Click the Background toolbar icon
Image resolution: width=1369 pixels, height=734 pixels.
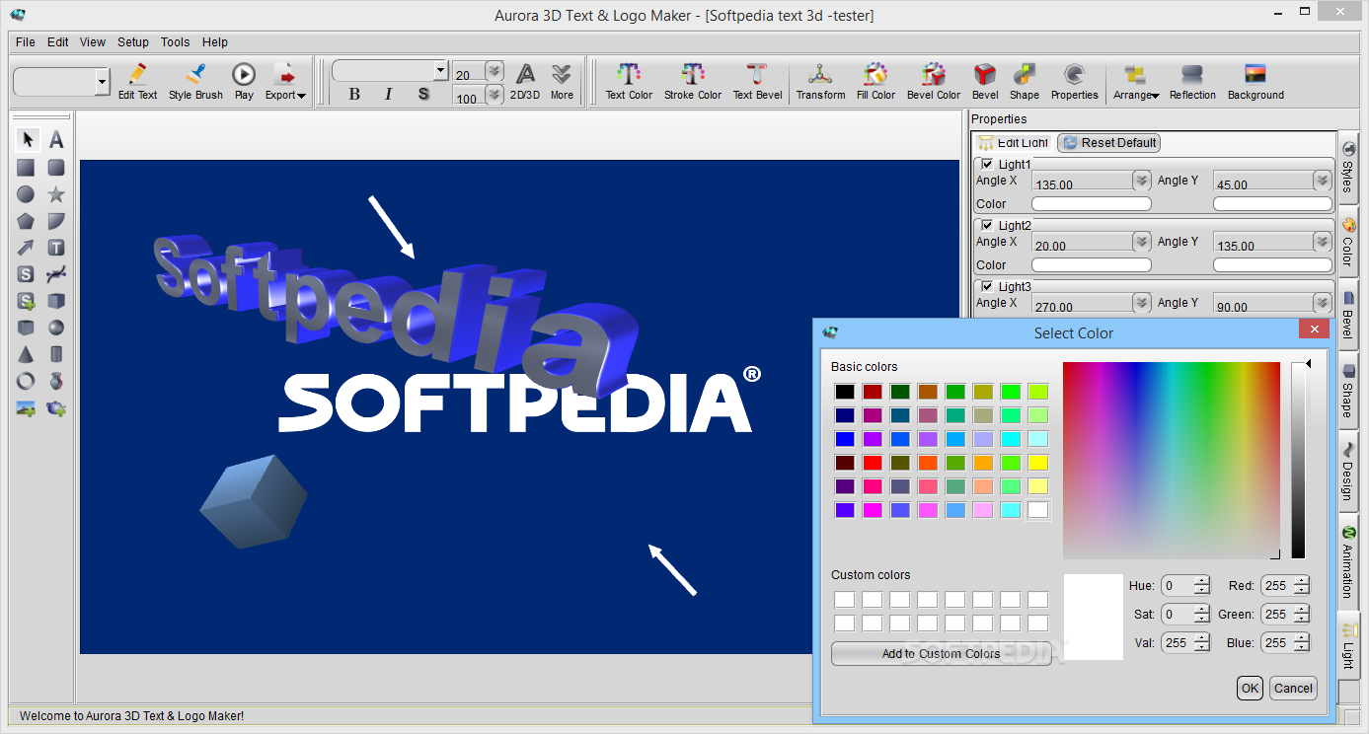point(1255,81)
